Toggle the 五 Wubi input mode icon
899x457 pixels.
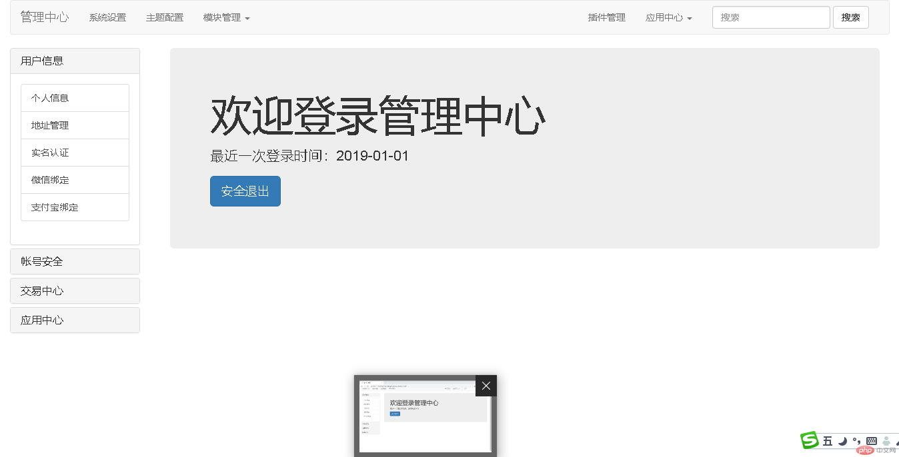click(828, 441)
